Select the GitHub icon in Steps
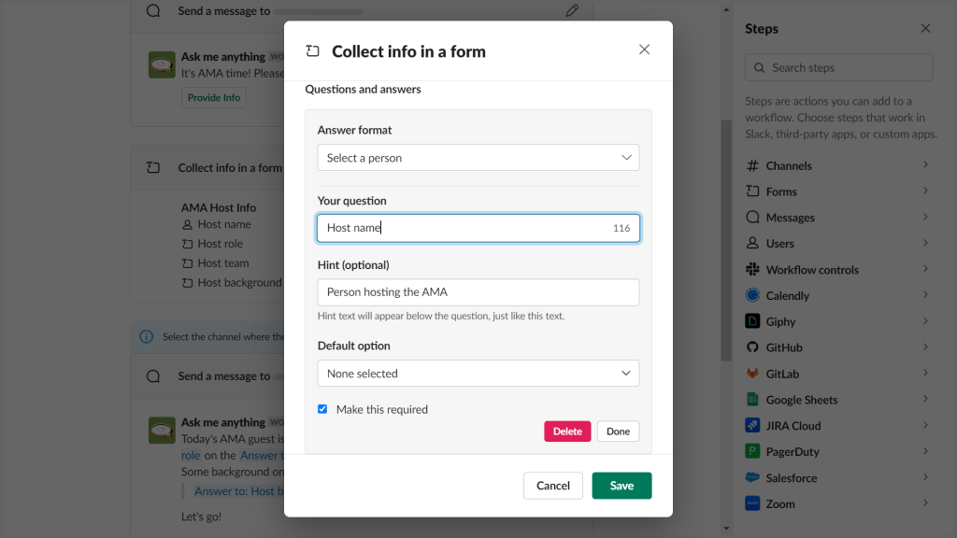This screenshot has height=538, width=957. (x=752, y=347)
